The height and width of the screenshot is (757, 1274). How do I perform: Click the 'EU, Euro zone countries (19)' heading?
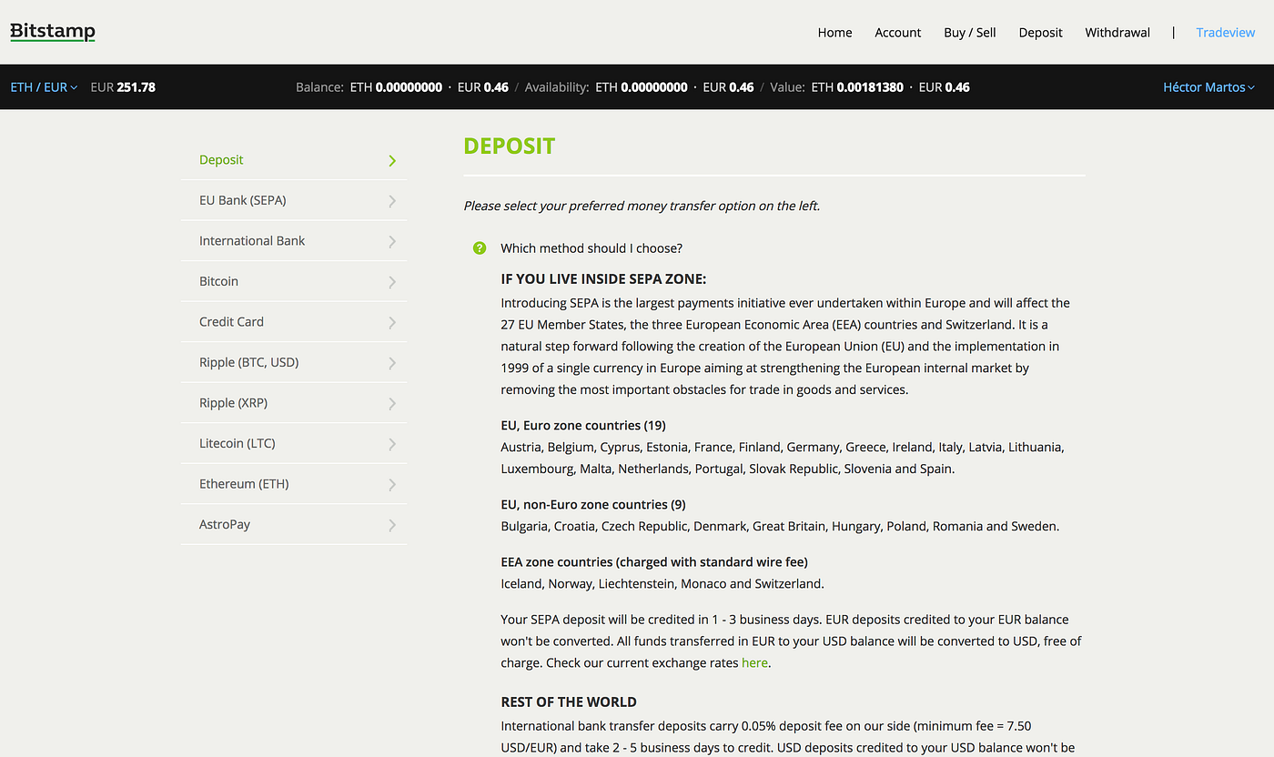[x=583, y=426]
